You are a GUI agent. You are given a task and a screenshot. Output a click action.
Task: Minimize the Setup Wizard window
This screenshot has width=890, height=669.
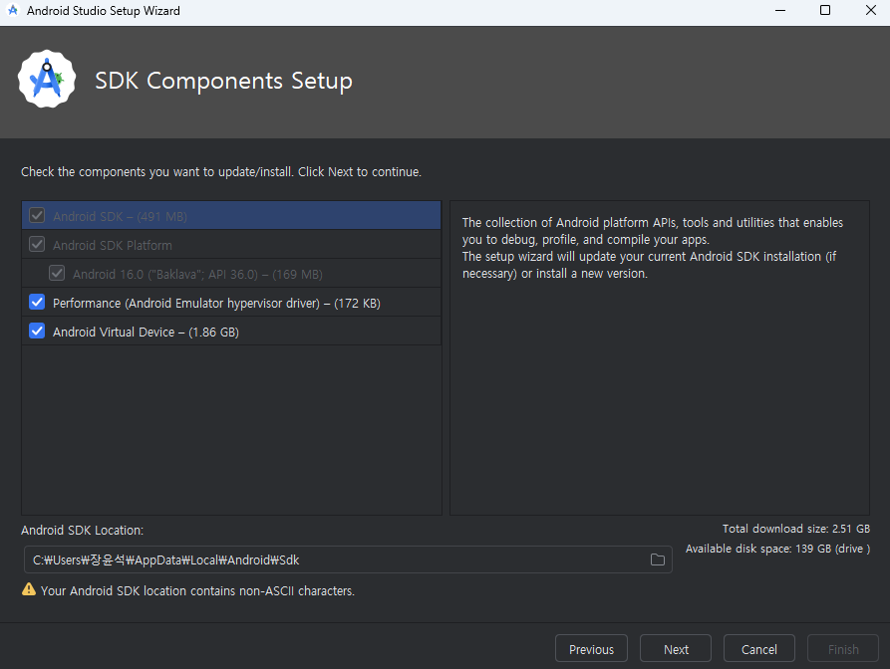tap(780, 10)
